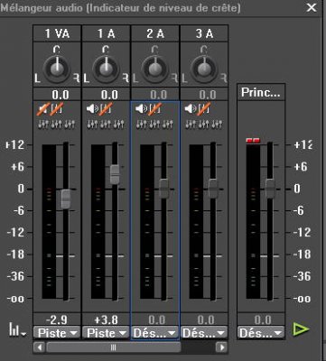Click the volume fader handle of track 2 A
Image resolution: width=326 pixels, height=361 pixels.
(163, 189)
